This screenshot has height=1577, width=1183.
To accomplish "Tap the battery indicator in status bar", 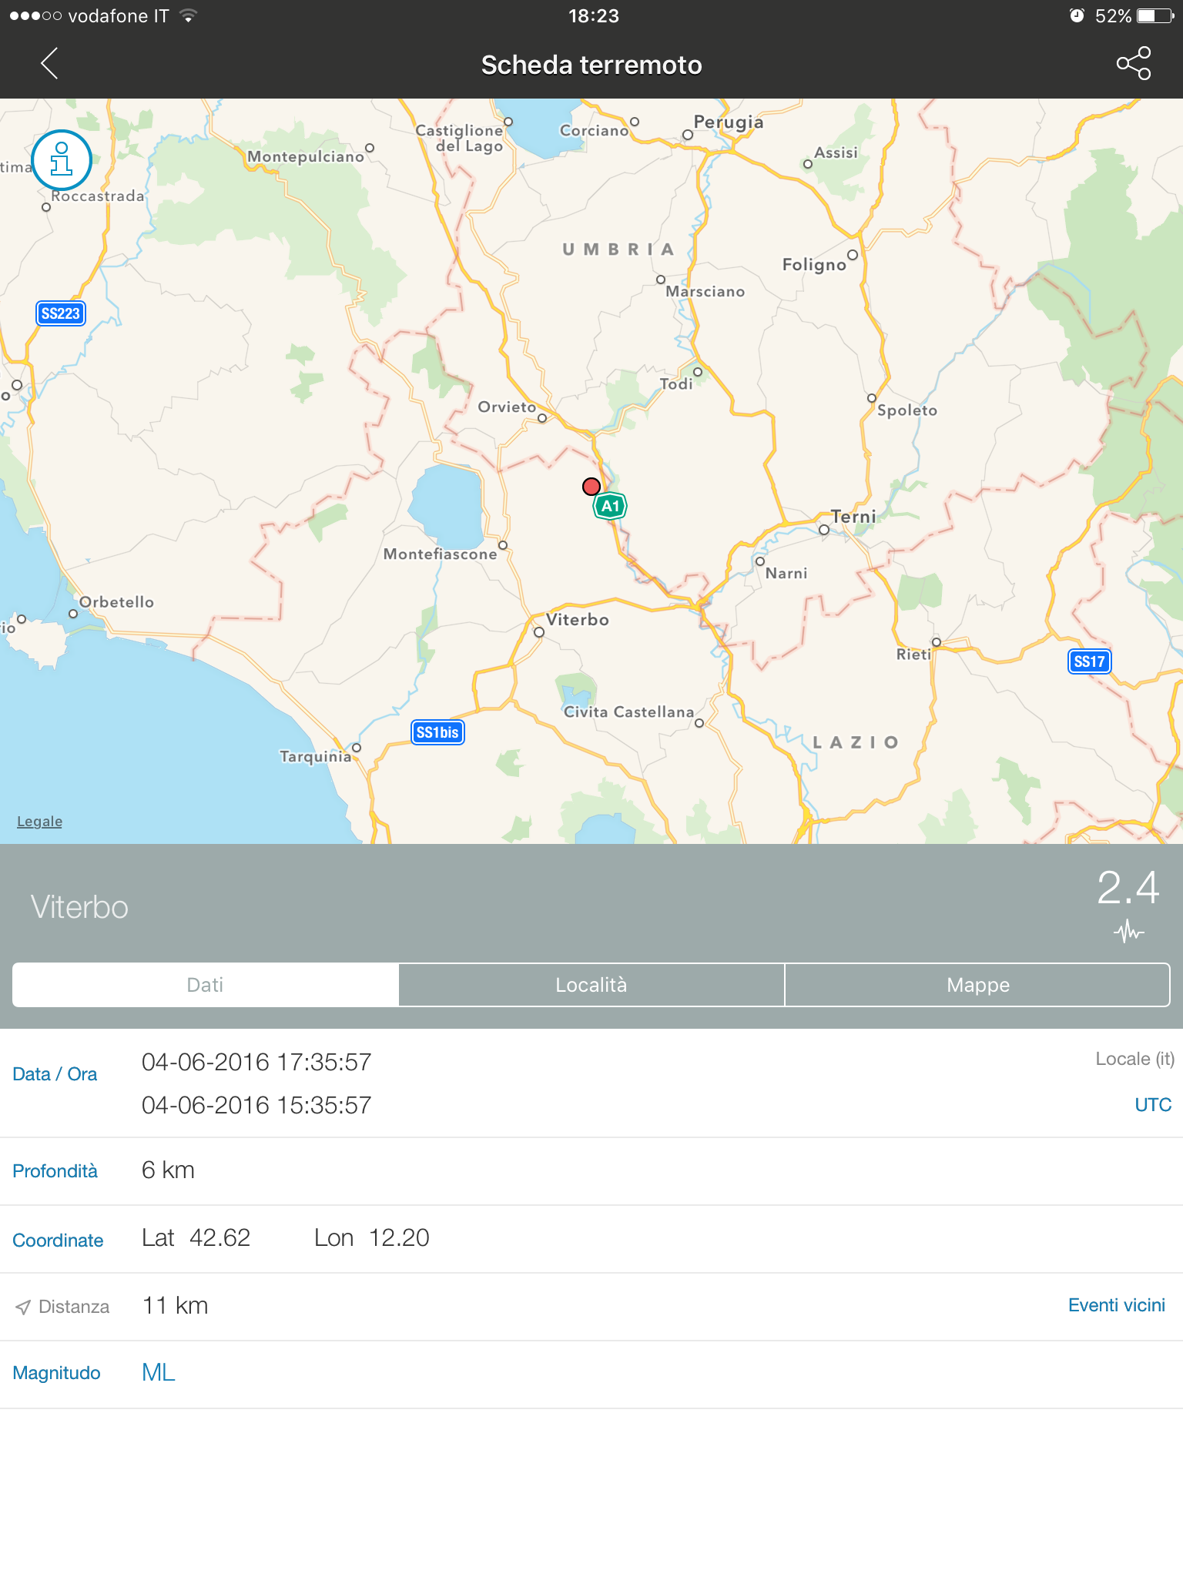I will pos(1154,16).
